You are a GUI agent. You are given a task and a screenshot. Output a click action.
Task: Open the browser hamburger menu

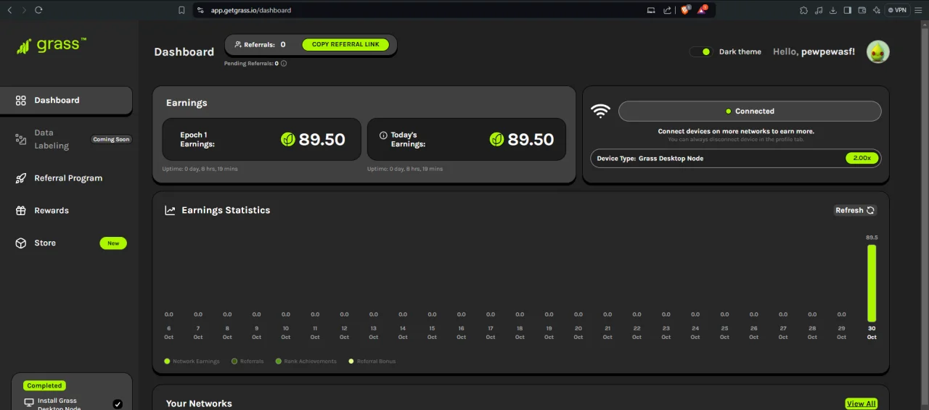tap(920, 10)
